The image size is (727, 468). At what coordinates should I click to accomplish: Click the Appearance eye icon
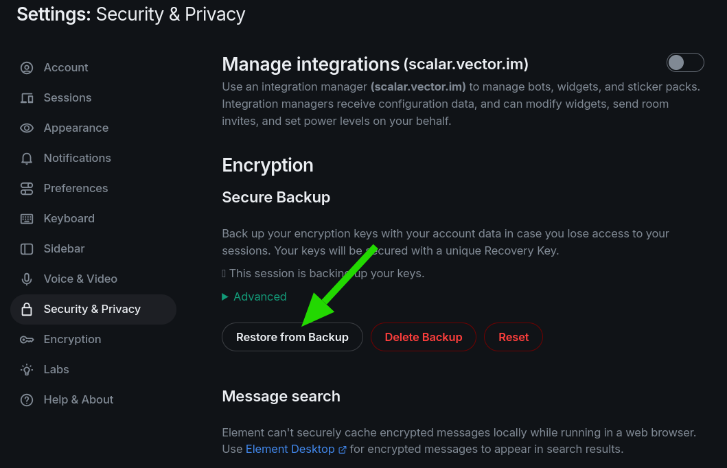(27, 128)
